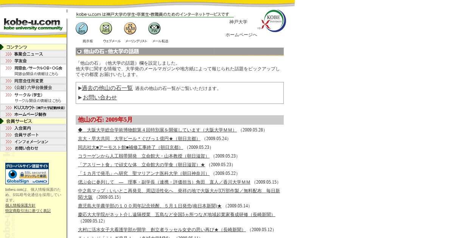The height and width of the screenshot is (238, 454).
Task: Open お問い合わせ sidebar menu item
Action: (x=33, y=148)
